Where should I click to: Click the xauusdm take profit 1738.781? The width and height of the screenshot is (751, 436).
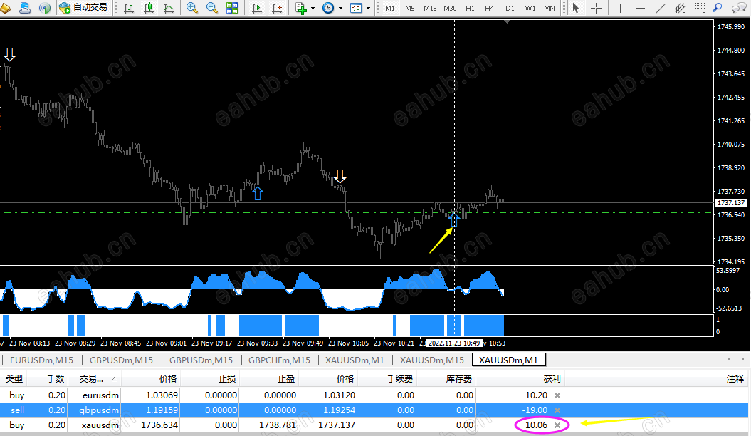[278, 425]
